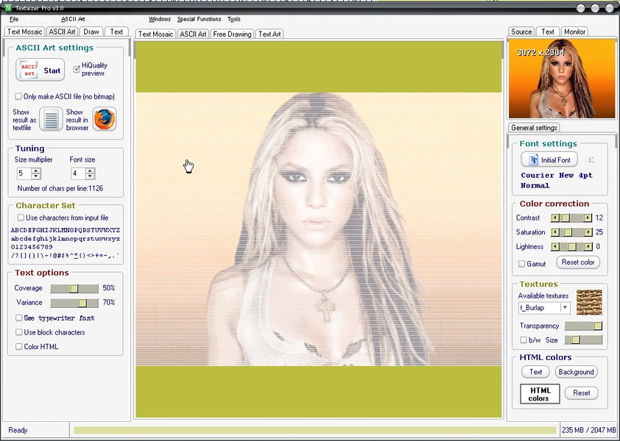Increase Size multiplier with up arrow

tap(36, 171)
